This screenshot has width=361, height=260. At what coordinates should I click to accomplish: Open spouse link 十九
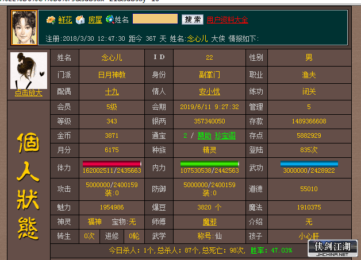(x=112, y=92)
